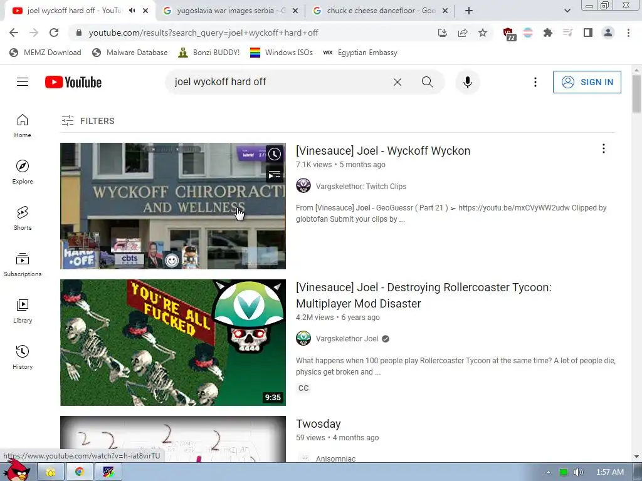Open the Chrome profile avatar
This screenshot has height=481, width=642.
(x=608, y=33)
